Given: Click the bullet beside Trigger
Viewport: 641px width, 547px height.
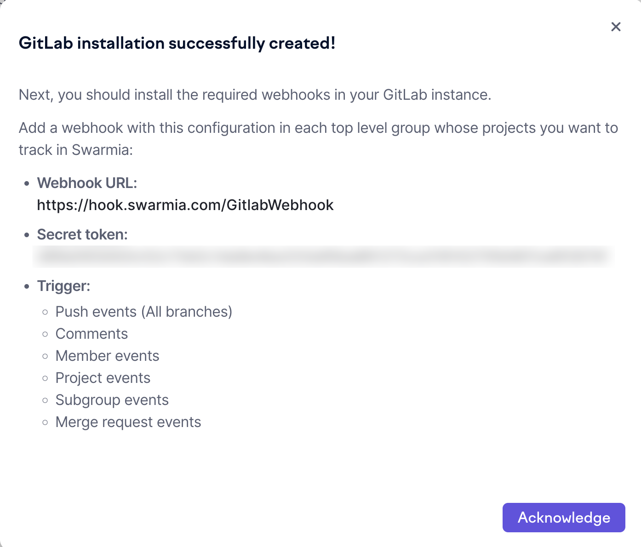Looking at the screenshot, I should (27, 286).
